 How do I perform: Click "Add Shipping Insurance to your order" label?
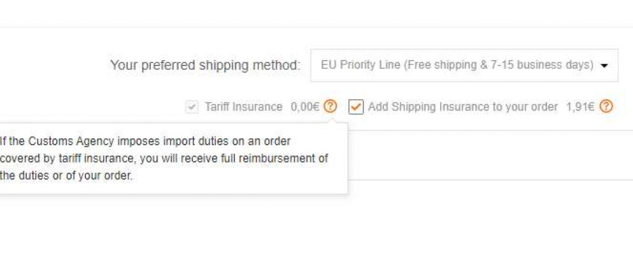pyautogui.click(x=462, y=107)
